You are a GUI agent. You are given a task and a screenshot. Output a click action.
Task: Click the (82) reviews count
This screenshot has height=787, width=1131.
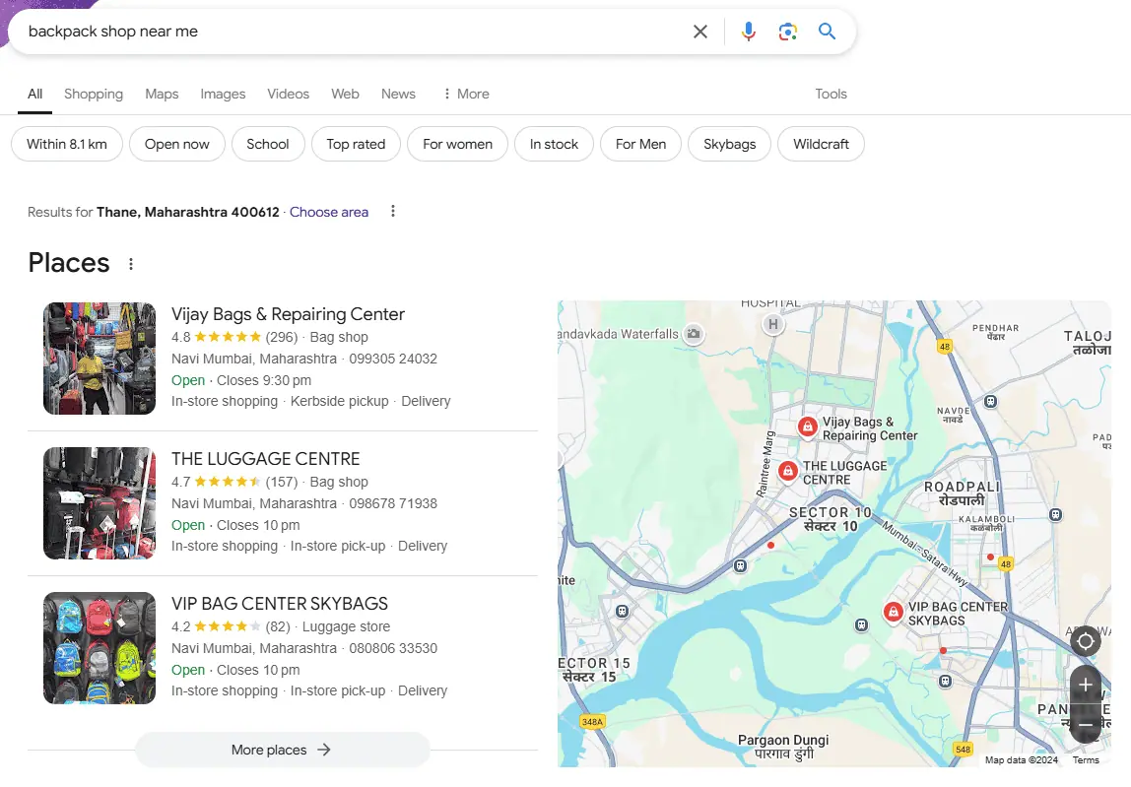[x=278, y=626]
